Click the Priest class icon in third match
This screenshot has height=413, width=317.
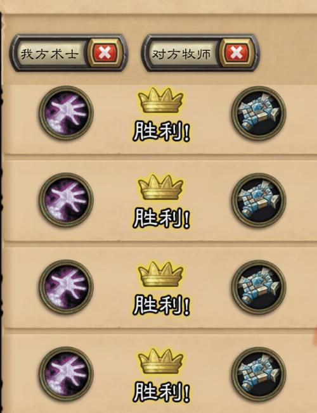pyautogui.click(x=259, y=286)
